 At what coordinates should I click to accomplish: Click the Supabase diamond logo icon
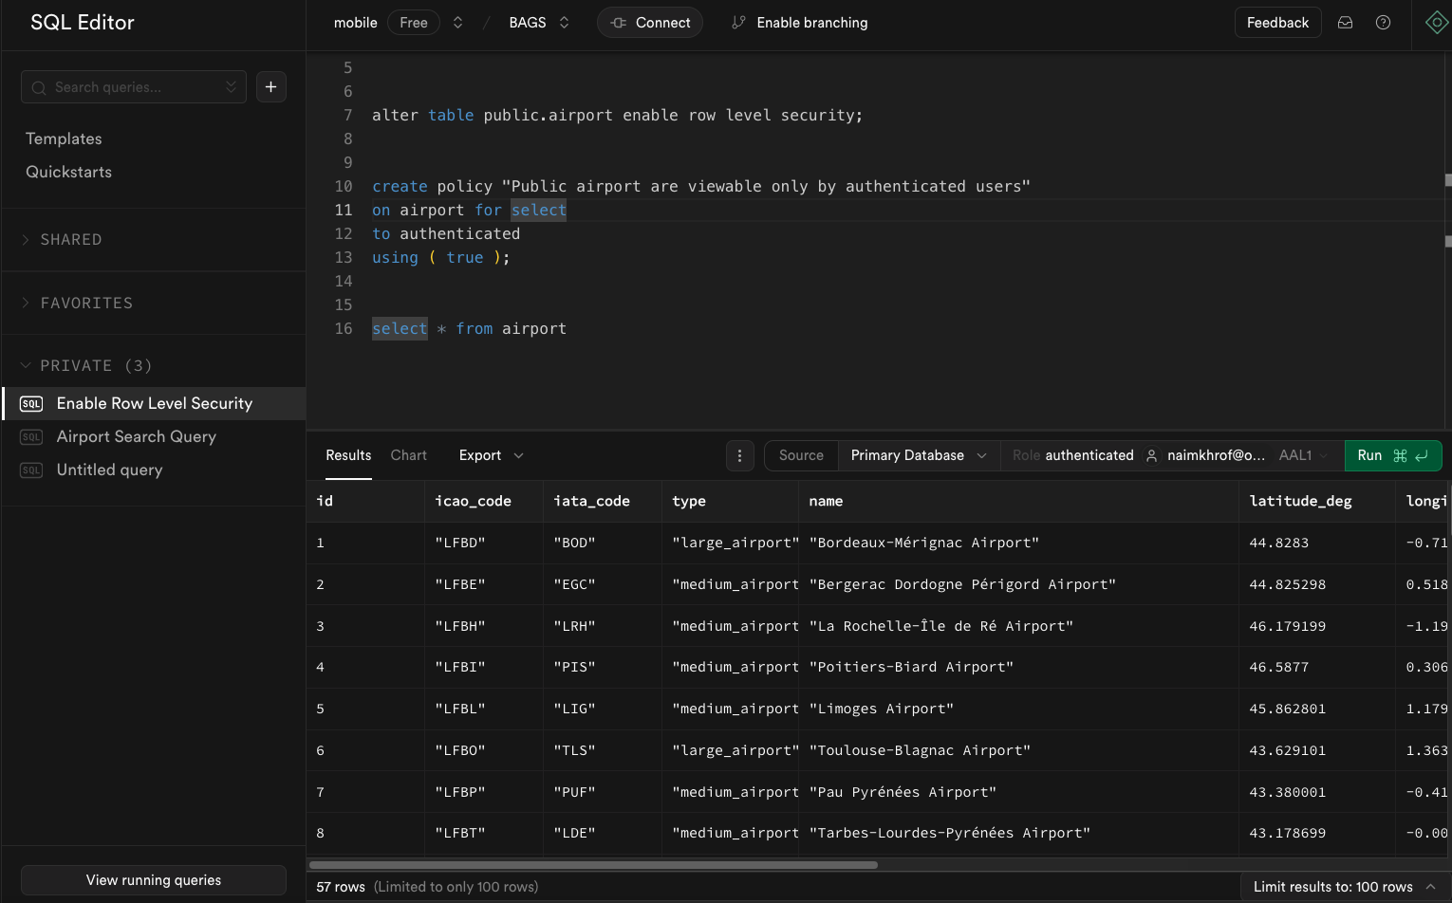pos(1436,22)
